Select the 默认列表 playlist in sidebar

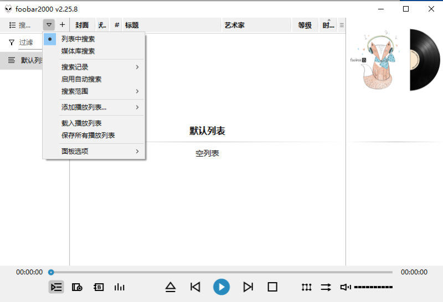pos(22,60)
